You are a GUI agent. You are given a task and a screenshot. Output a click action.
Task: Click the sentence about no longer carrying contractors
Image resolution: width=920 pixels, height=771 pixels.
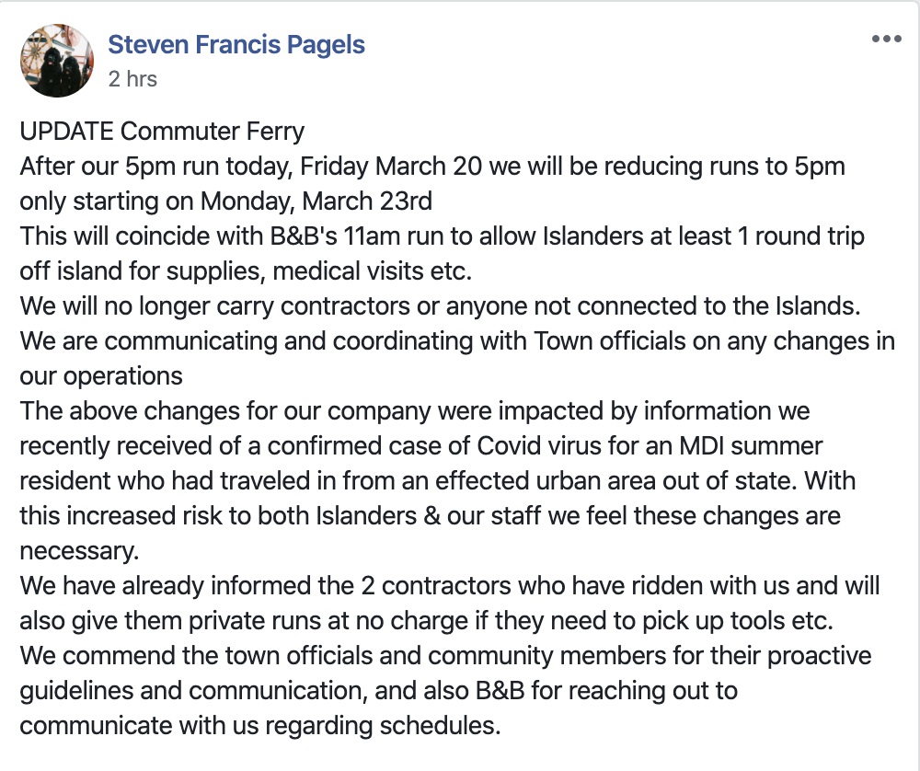click(440, 305)
